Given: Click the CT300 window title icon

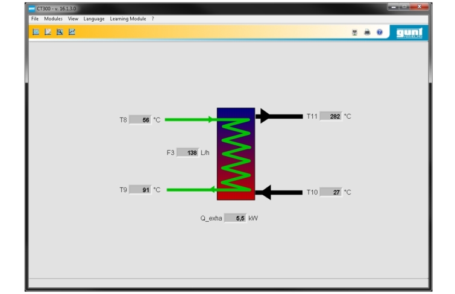Looking at the screenshot, I should (32, 8).
